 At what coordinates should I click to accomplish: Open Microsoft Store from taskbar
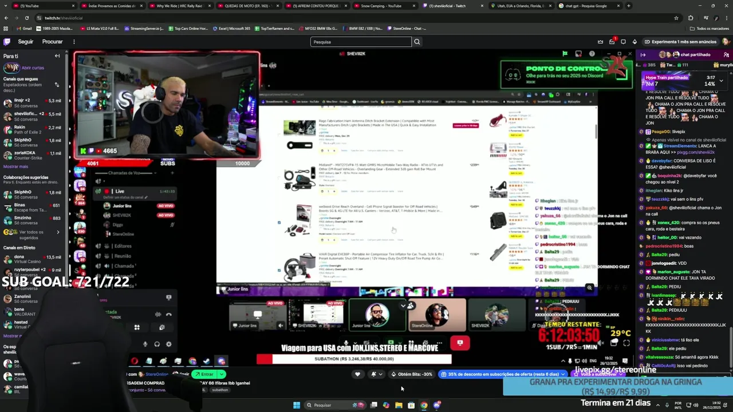411,405
